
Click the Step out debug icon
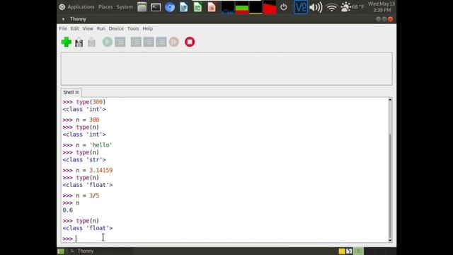point(161,42)
